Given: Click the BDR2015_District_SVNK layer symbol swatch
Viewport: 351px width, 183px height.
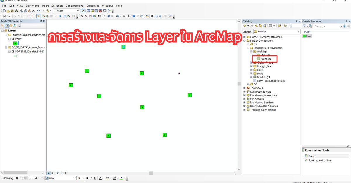Looking at the screenshot, I should [x=16, y=56].
